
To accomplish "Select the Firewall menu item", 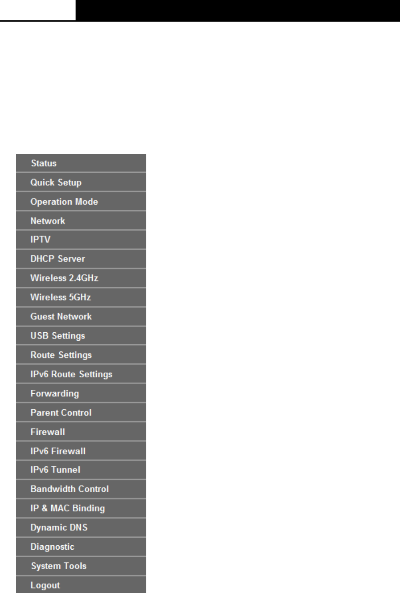I will [81, 432].
